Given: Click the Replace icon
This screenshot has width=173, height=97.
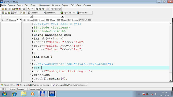Looking at the screenshot, I should (40, 9).
